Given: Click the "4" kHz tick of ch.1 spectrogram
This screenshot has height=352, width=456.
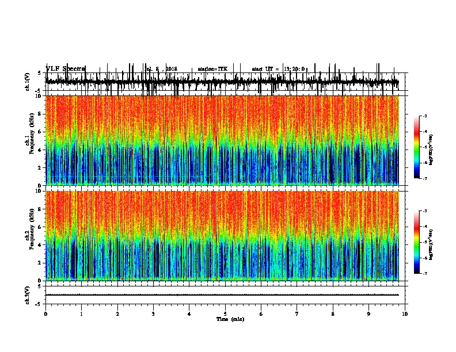Looking at the screenshot, I should pos(40,150).
